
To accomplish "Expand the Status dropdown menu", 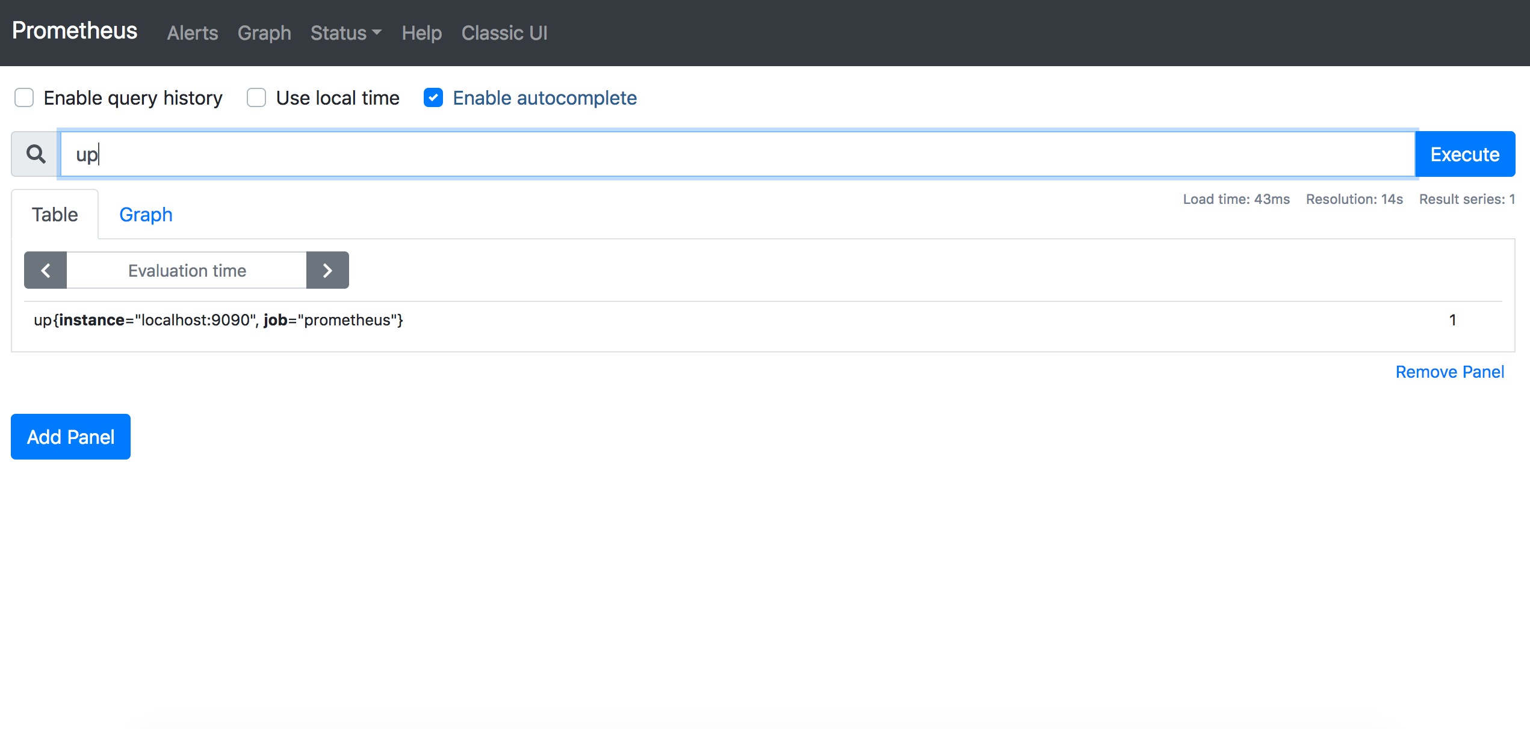I will point(345,33).
